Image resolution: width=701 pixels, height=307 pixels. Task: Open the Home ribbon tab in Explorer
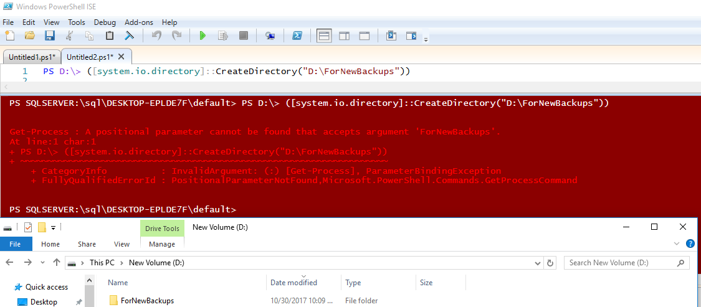[x=50, y=244]
